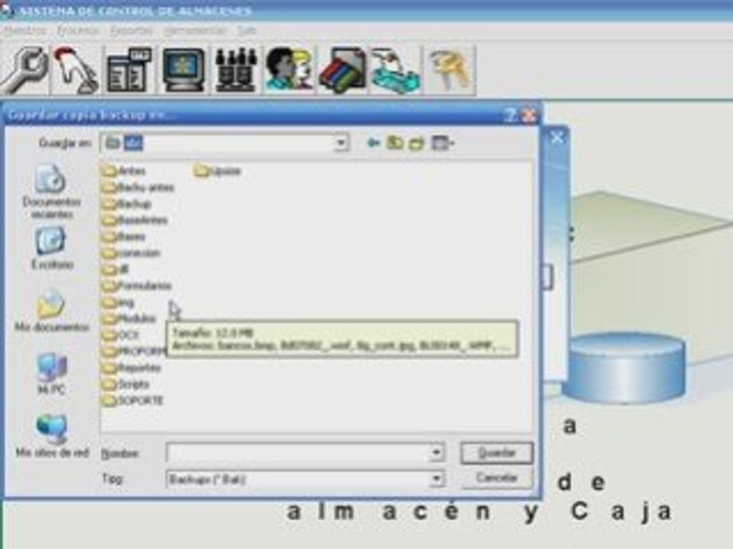Open the Procesos menu
This screenshot has width=733, height=549.
pyautogui.click(x=78, y=30)
